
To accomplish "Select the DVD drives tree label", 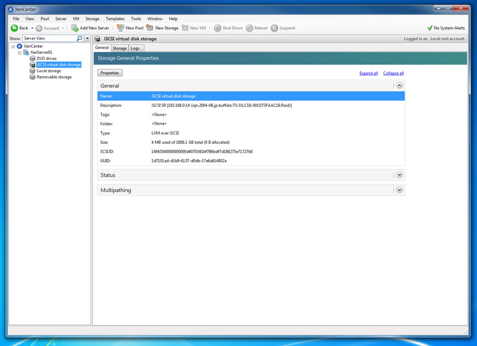I will click(47, 58).
